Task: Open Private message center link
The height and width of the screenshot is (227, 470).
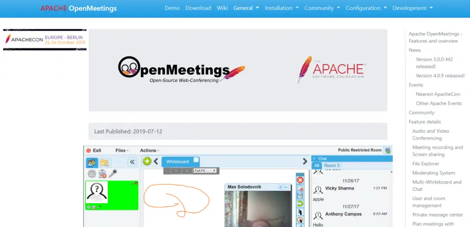Action: pos(437,215)
